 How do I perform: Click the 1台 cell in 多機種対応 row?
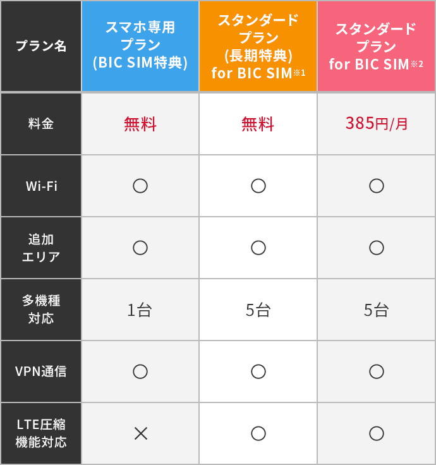tap(140, 310)
